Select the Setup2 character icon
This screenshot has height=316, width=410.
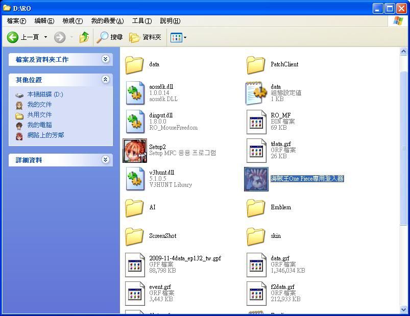[x=135, y=151]
